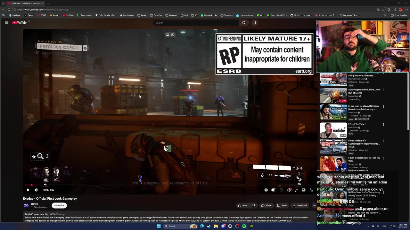Viewport: 410px width, 230px height.
Task: Open the NVIDIA app from the taskbar
Action: point(251,226)
